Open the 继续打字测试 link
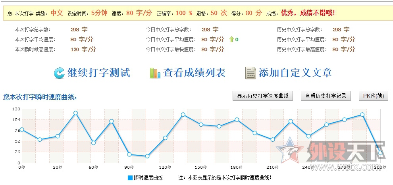Viewport: 393px width, 185px height. (99, 73)
